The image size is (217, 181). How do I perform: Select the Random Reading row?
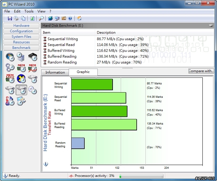tap(127, 62)
